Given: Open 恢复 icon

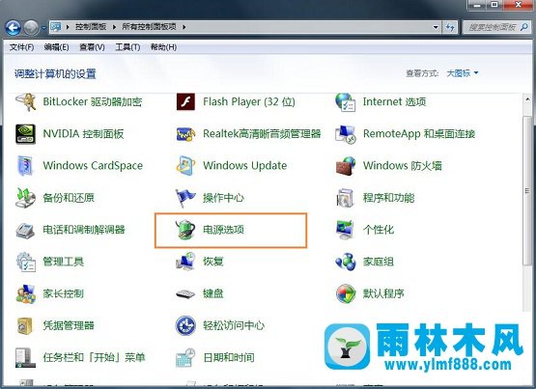Looking at the screenshot, I should click(185, 262).
